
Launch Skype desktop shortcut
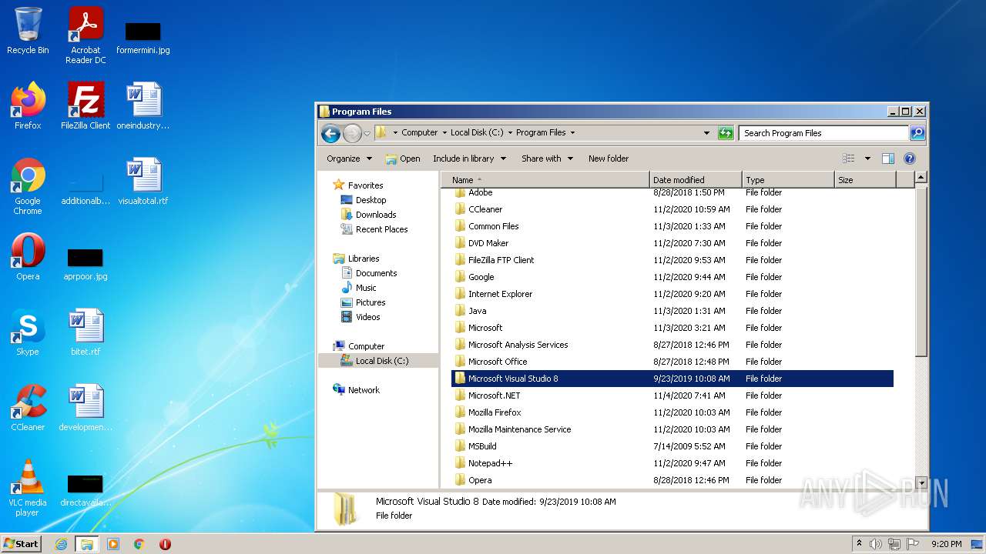[x=28, y=332]
